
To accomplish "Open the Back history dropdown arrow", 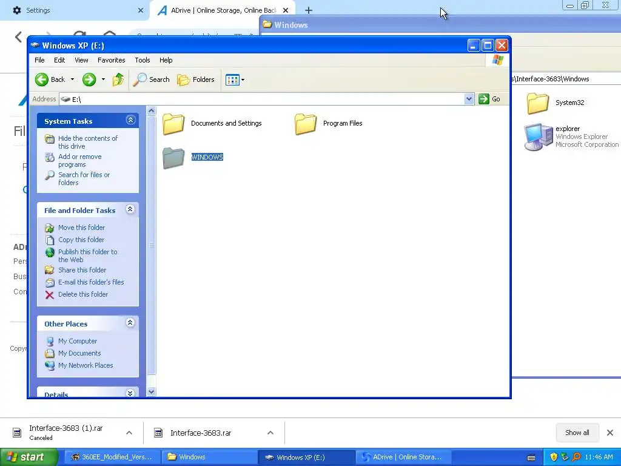I will 72,79.
